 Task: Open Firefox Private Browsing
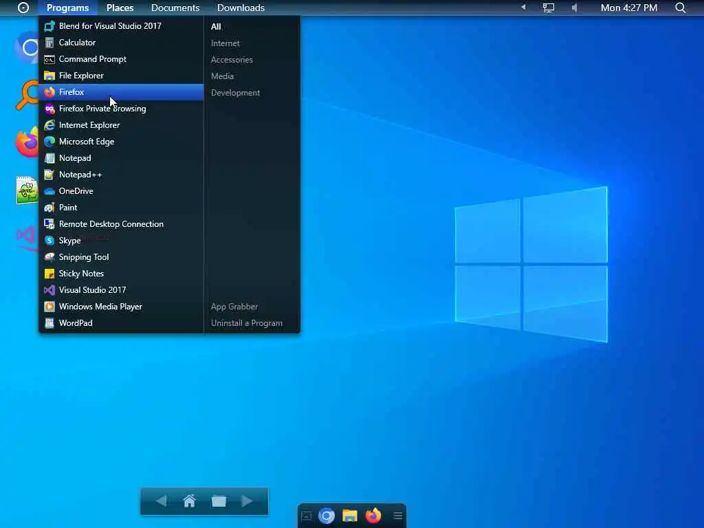[121, 109]
